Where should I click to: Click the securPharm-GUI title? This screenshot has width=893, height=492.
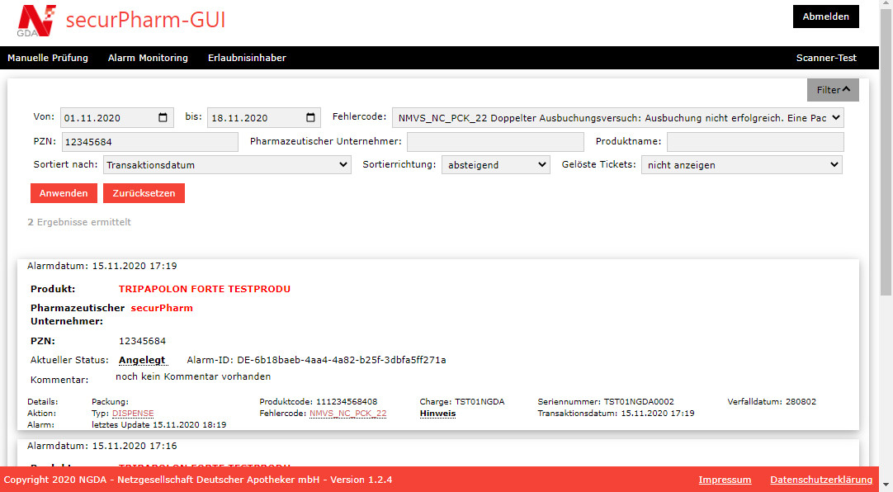tap(145, 20)
